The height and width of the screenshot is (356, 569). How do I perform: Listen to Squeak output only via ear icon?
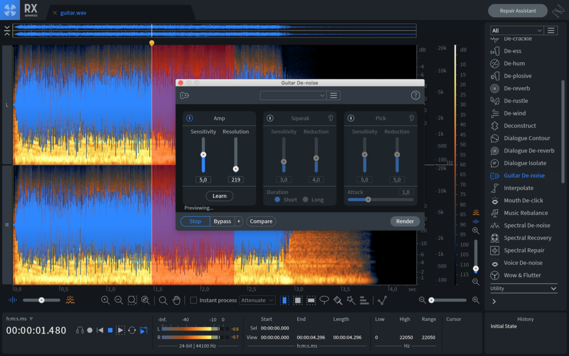tap(330, 118)
